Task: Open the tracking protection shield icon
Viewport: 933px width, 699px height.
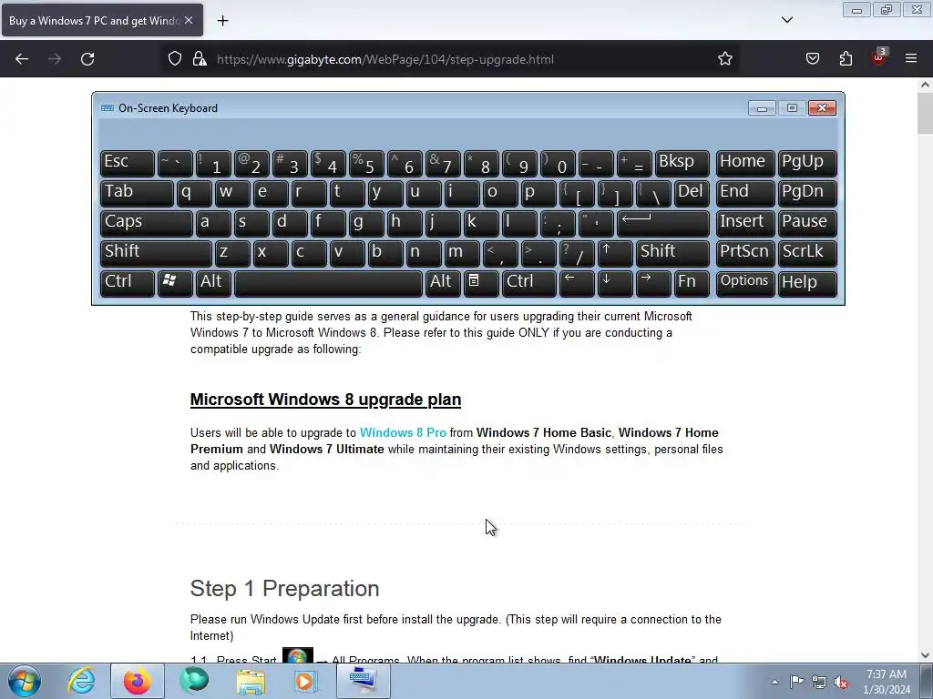Action: (x=174, y=58)
